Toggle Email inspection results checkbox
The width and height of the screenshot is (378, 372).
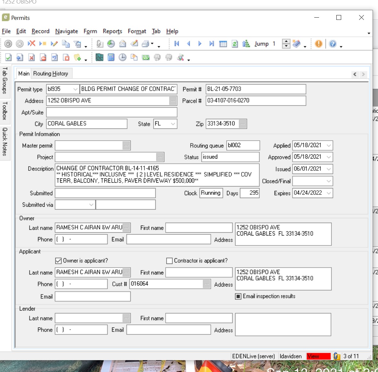pyautogui.click(x=238, y=296)
